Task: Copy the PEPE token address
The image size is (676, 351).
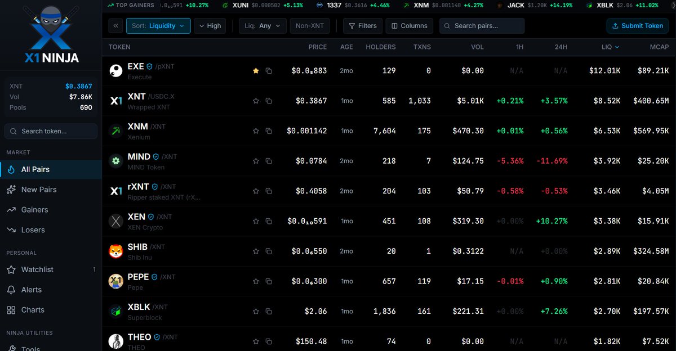Action: [269, 281]
